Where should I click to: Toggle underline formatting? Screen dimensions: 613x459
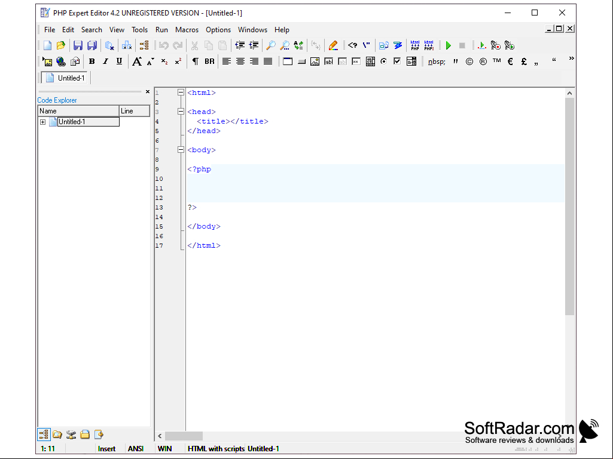[119, 61]
